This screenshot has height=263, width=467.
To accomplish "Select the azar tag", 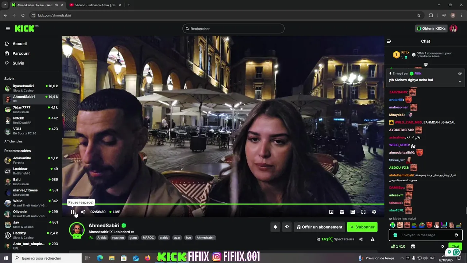I will coord(177,237).
